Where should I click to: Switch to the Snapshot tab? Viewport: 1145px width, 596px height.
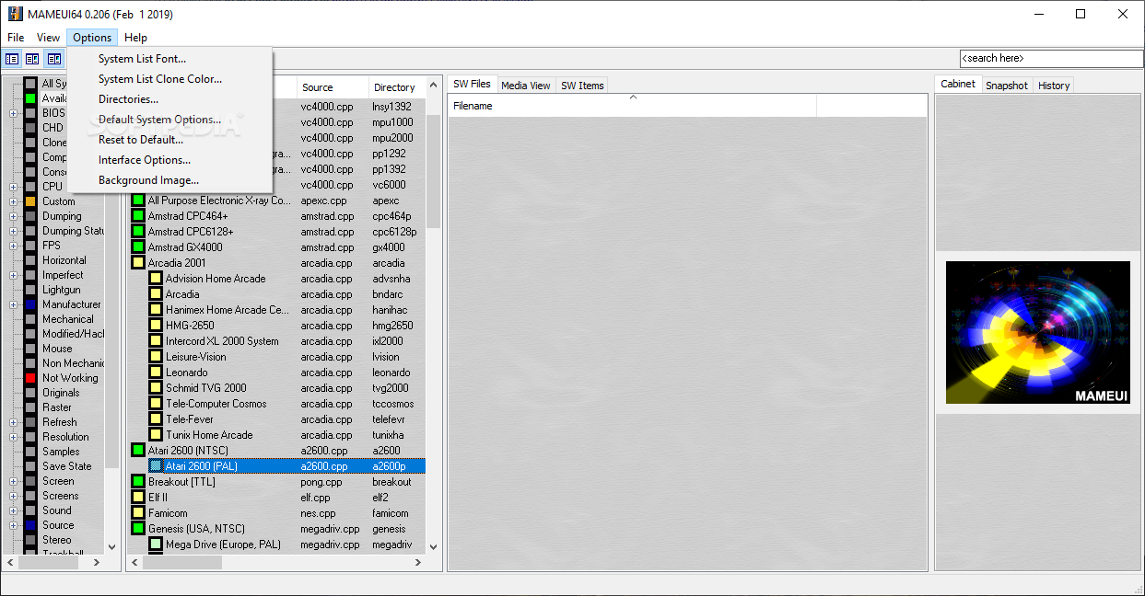pyautogui.click(x=1006, y=86)
